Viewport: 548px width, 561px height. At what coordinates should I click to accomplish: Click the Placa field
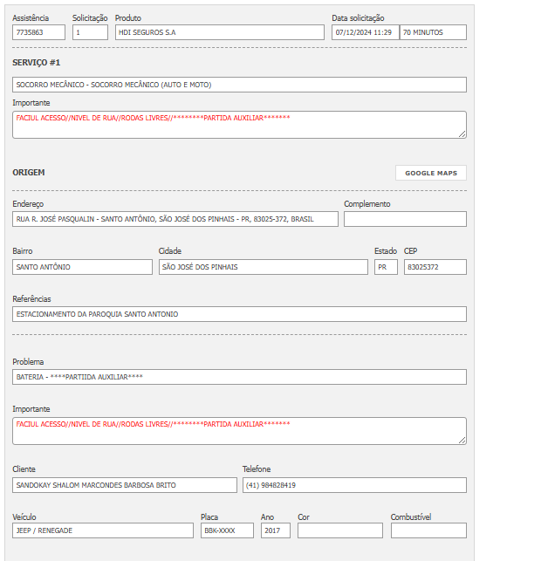coord(227,530)
